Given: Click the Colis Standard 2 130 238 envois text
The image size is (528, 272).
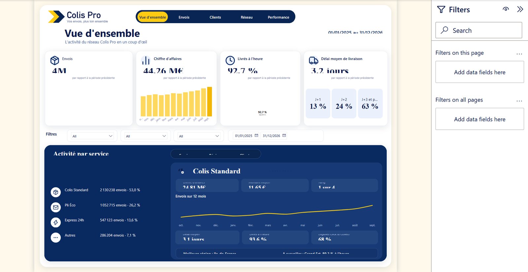Looking at the screenshot, I should coord(120,190).
